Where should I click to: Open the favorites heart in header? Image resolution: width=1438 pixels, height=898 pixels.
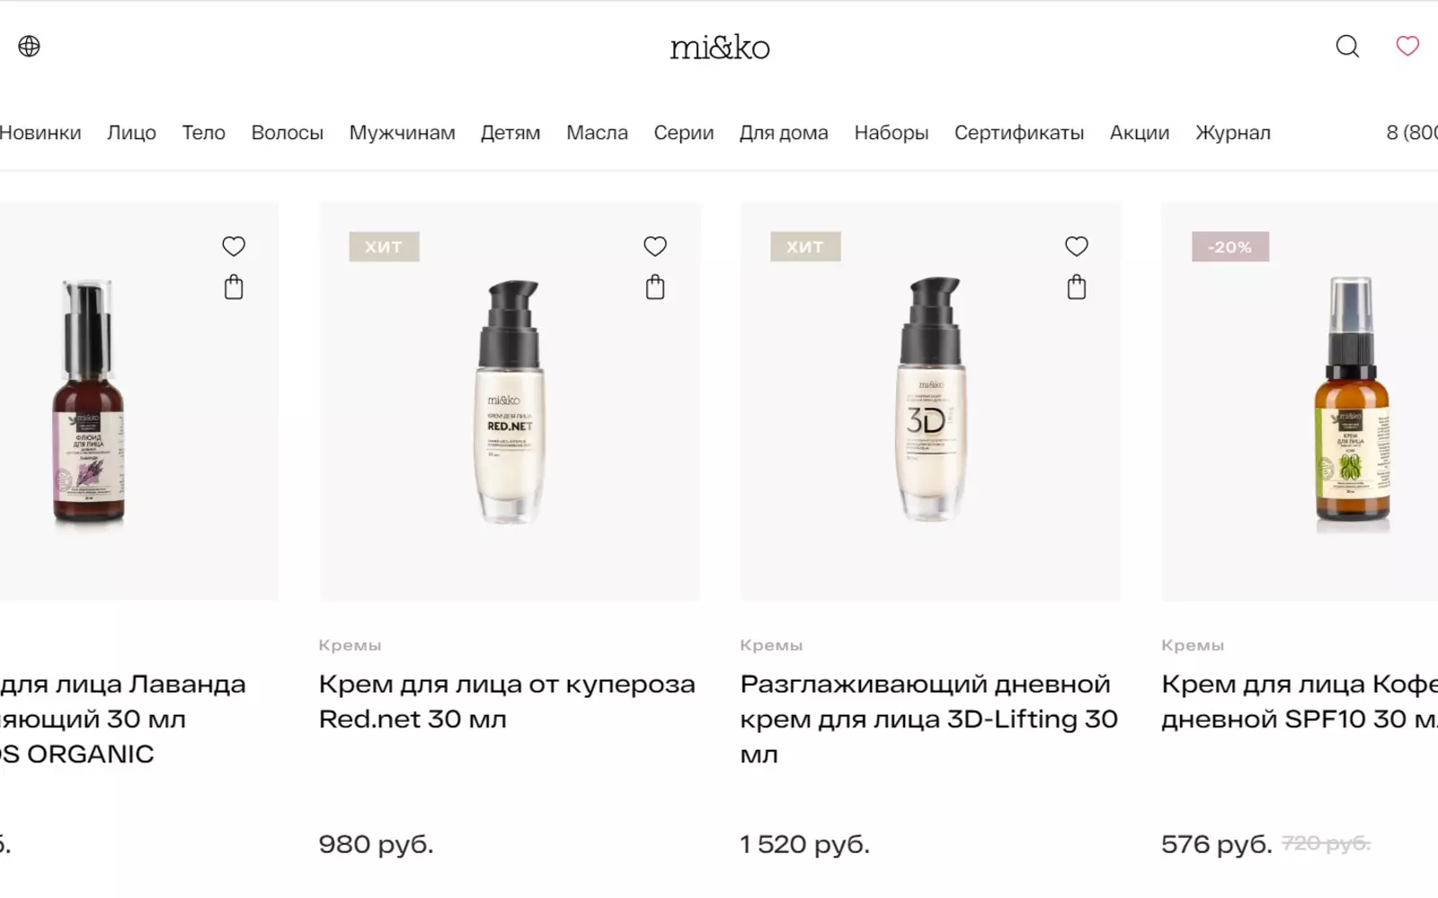click(x=1407, y=46)
